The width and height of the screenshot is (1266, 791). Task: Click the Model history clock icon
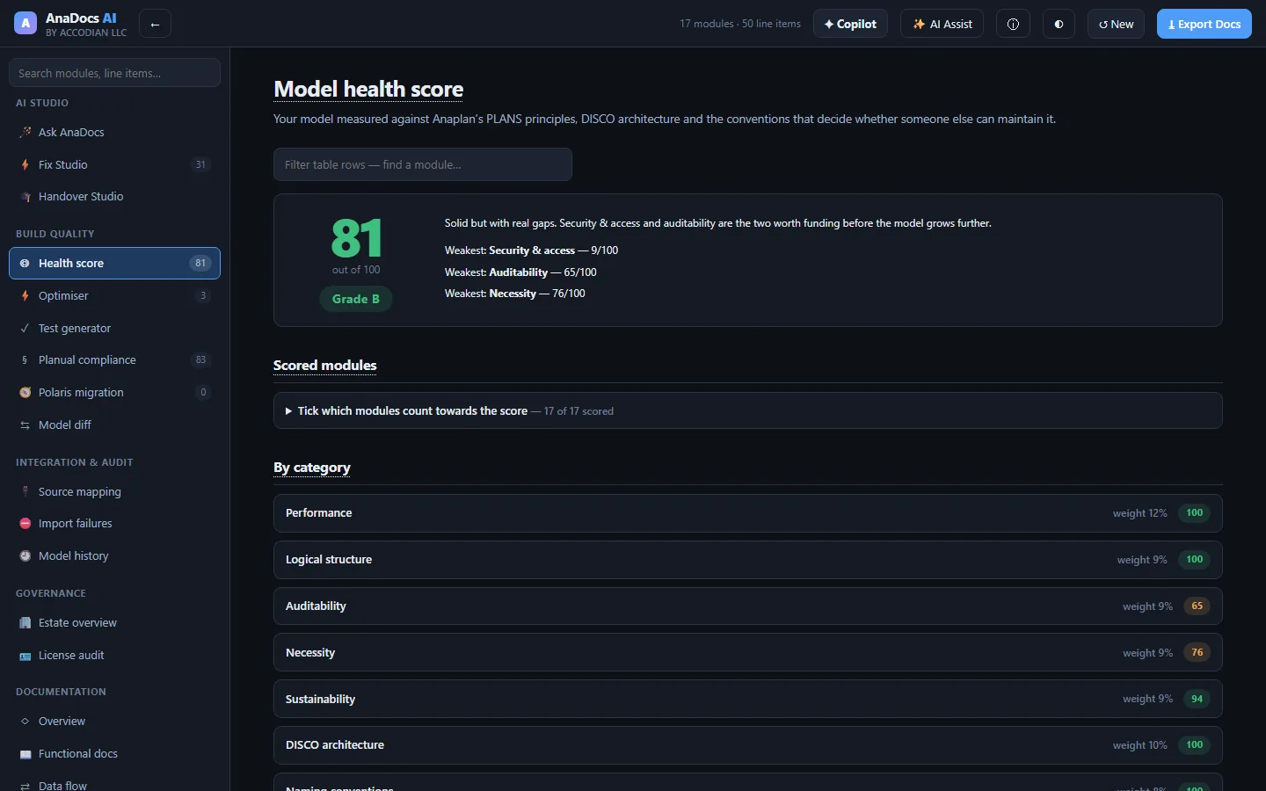(25, 556)
